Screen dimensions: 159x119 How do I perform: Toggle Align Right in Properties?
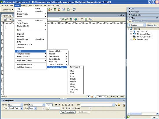69,105
